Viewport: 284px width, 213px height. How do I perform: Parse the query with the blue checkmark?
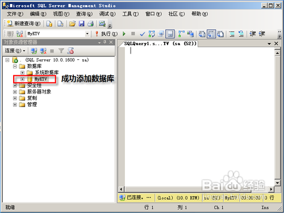point(143,34)
